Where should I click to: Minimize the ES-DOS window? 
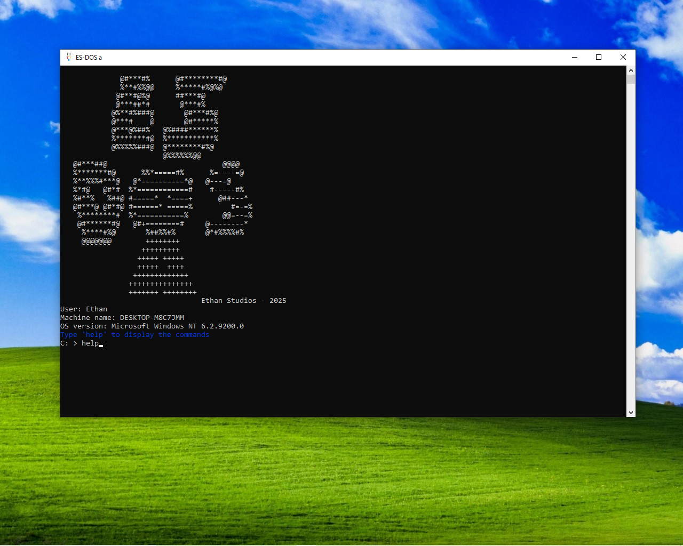point(575,57)
